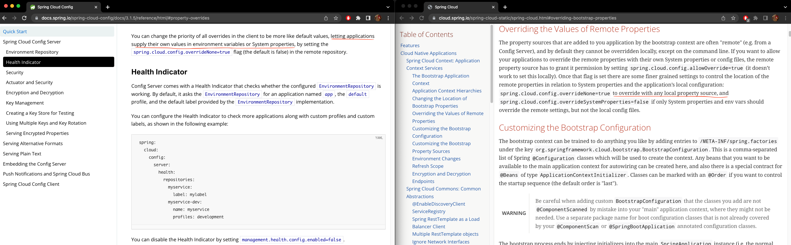The height and width of the screenshot is (245, 791).
Task: Go forward in the right Spring Cloud window
Action: pos(412,18)
